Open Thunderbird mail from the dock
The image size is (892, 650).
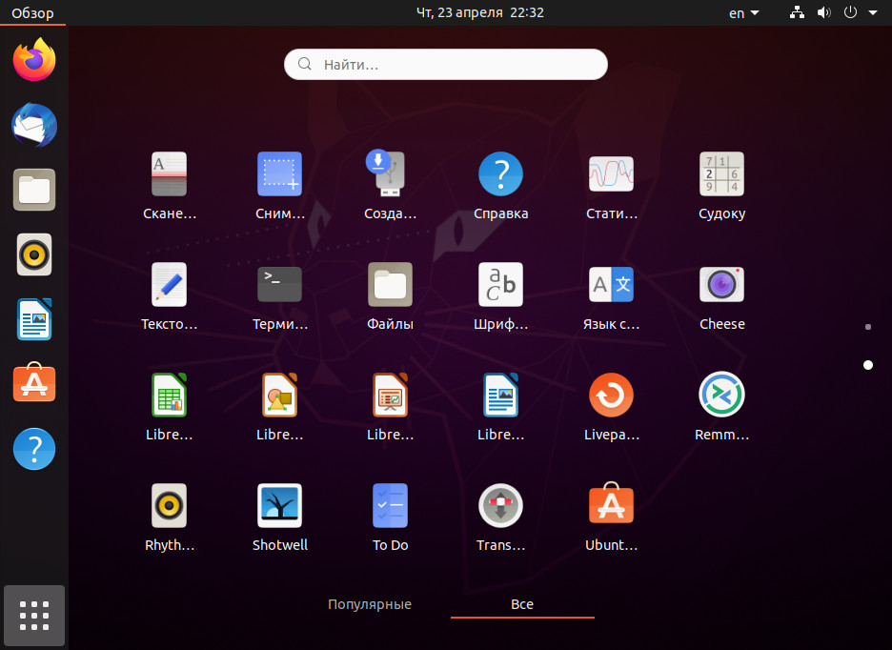point(34,125)
